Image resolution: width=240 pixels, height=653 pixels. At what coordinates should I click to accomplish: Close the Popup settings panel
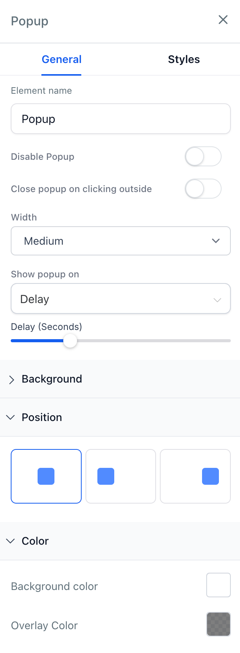tap(223, 20)
